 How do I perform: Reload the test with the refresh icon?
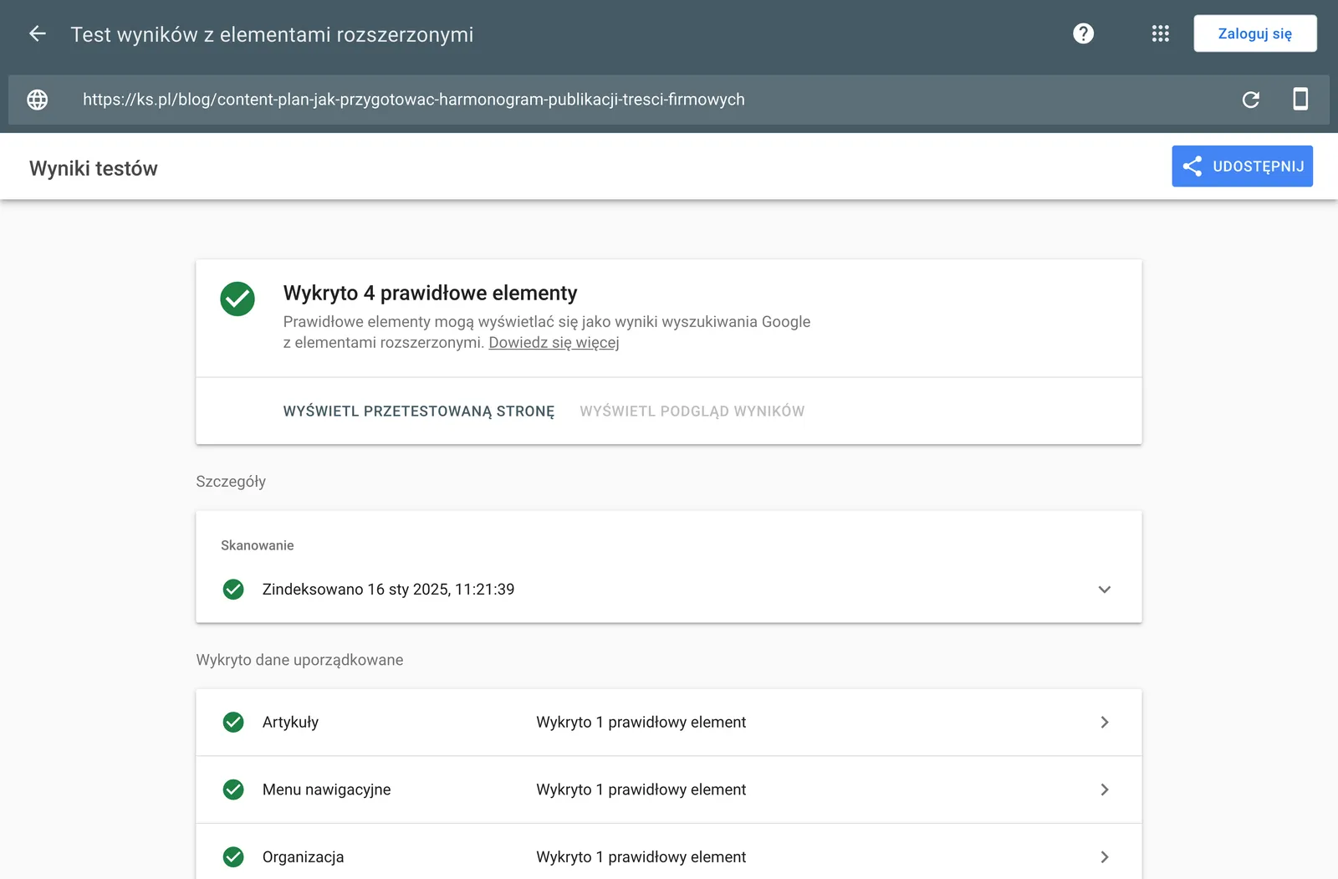(1250, 100)
